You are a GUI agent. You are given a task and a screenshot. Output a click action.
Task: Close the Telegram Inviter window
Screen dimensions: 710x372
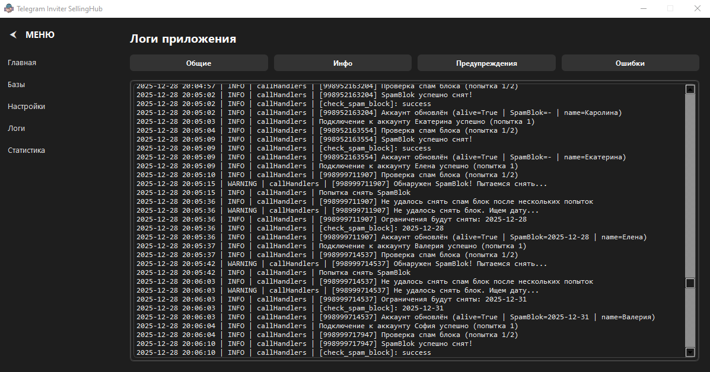[x=697, y=9]
